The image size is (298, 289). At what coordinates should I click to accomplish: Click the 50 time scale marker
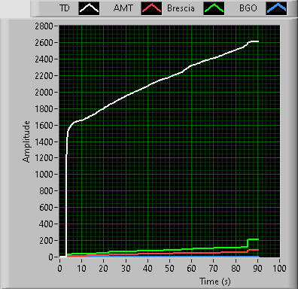[169, 269]
